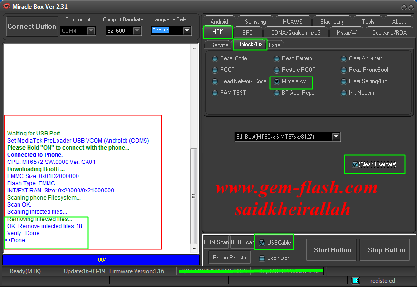The image size is (417, 287).
Task: Switch to the MTK tab
Action: (x=218, y=32)
